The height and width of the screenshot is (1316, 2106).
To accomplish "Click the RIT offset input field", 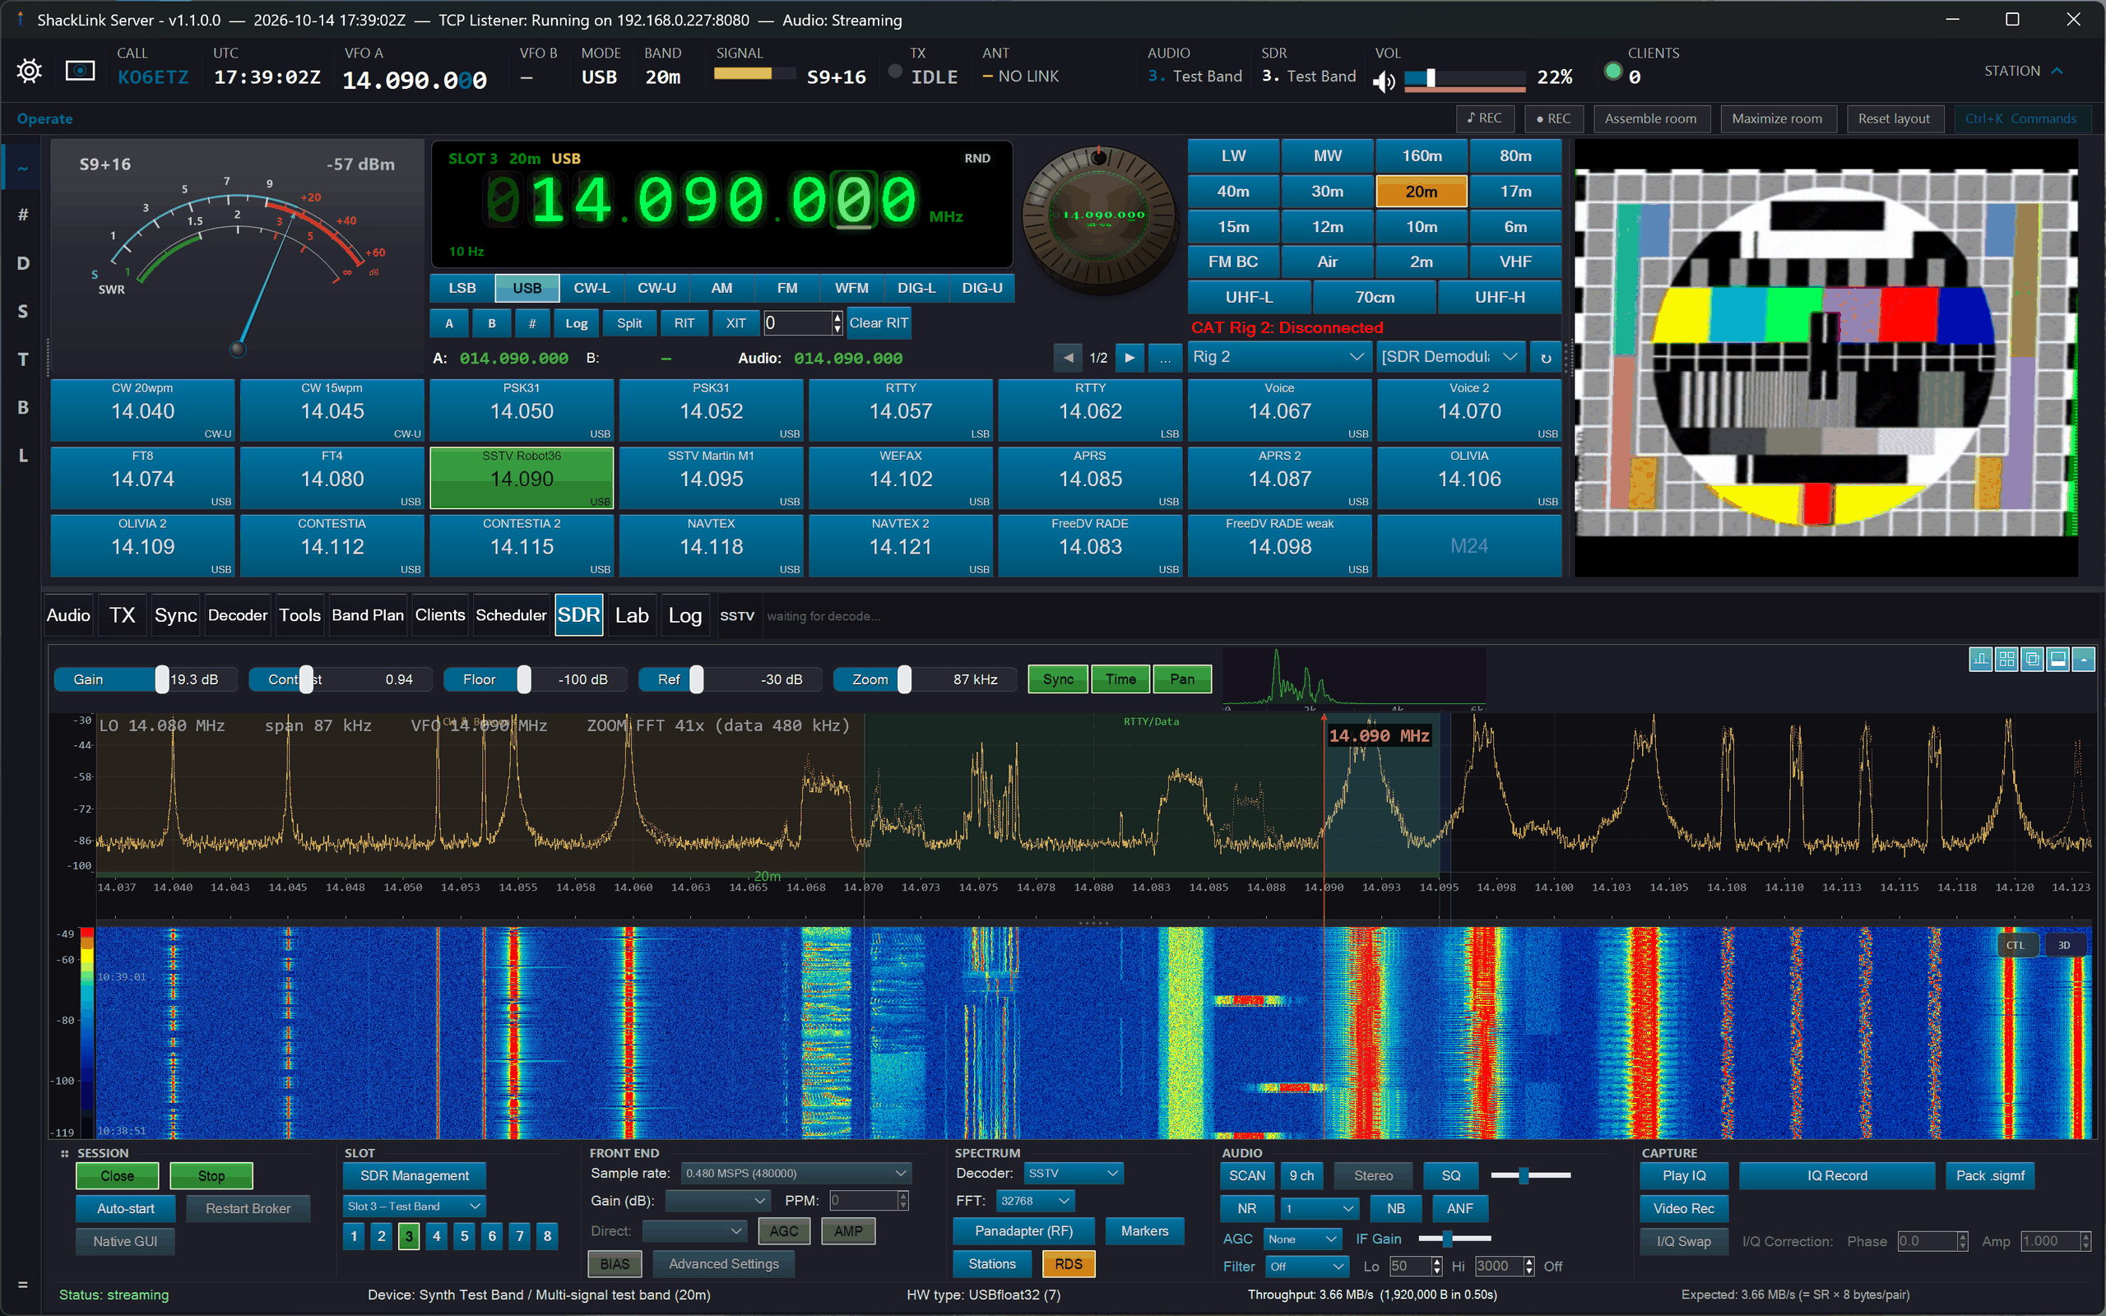I will coord(797,323).
